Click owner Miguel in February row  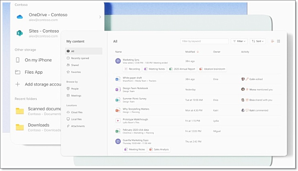(x=217, y=131)
